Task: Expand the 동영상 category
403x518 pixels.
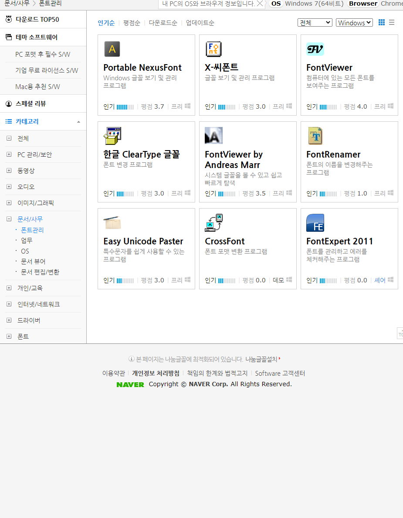Action: 9,171
